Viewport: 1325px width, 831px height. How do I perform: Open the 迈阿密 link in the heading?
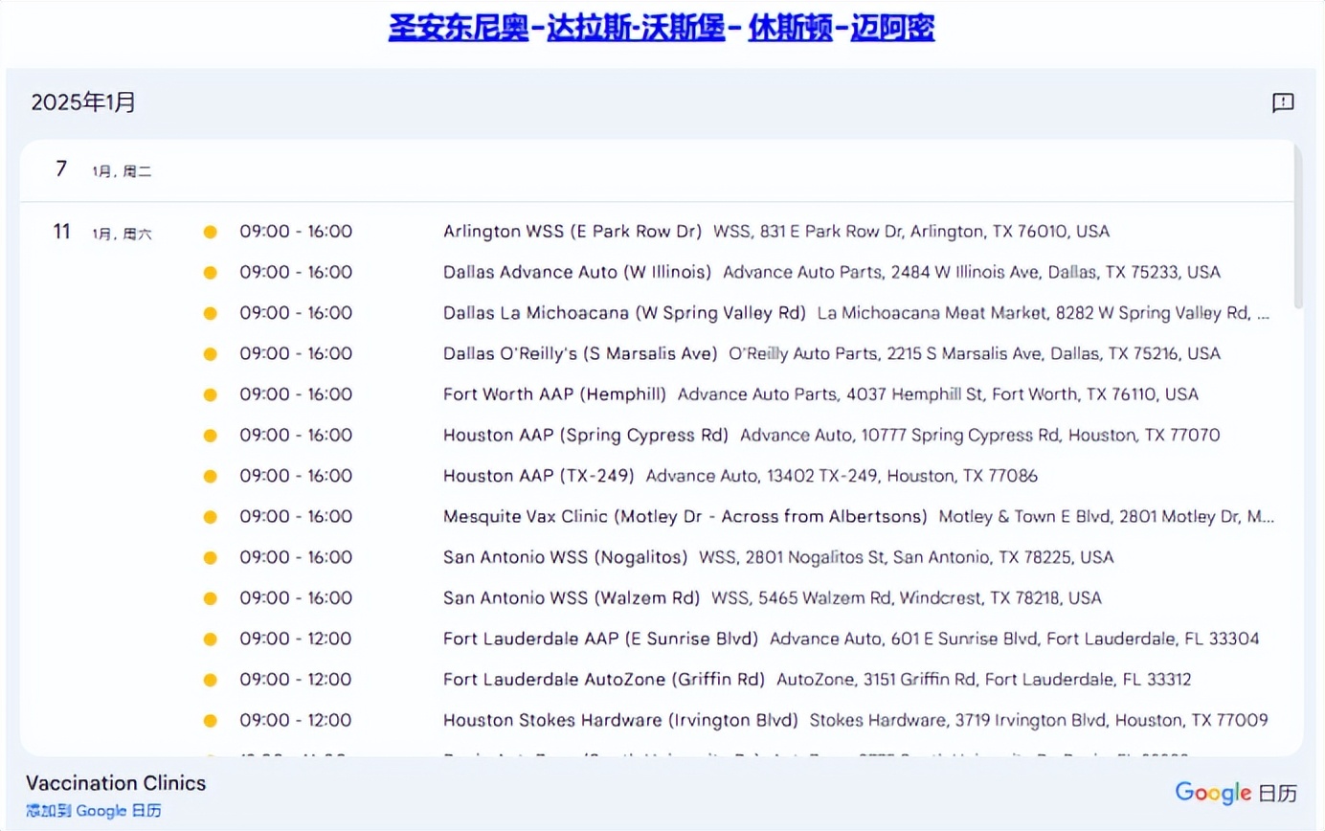click(892, 28)
